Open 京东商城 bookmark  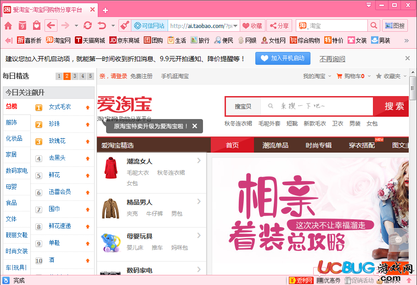[x=124, y=40]
